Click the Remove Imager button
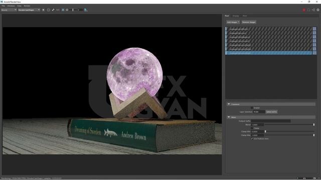Image resolution: width=321 pixels, height=180 pixels. [249, 22]
